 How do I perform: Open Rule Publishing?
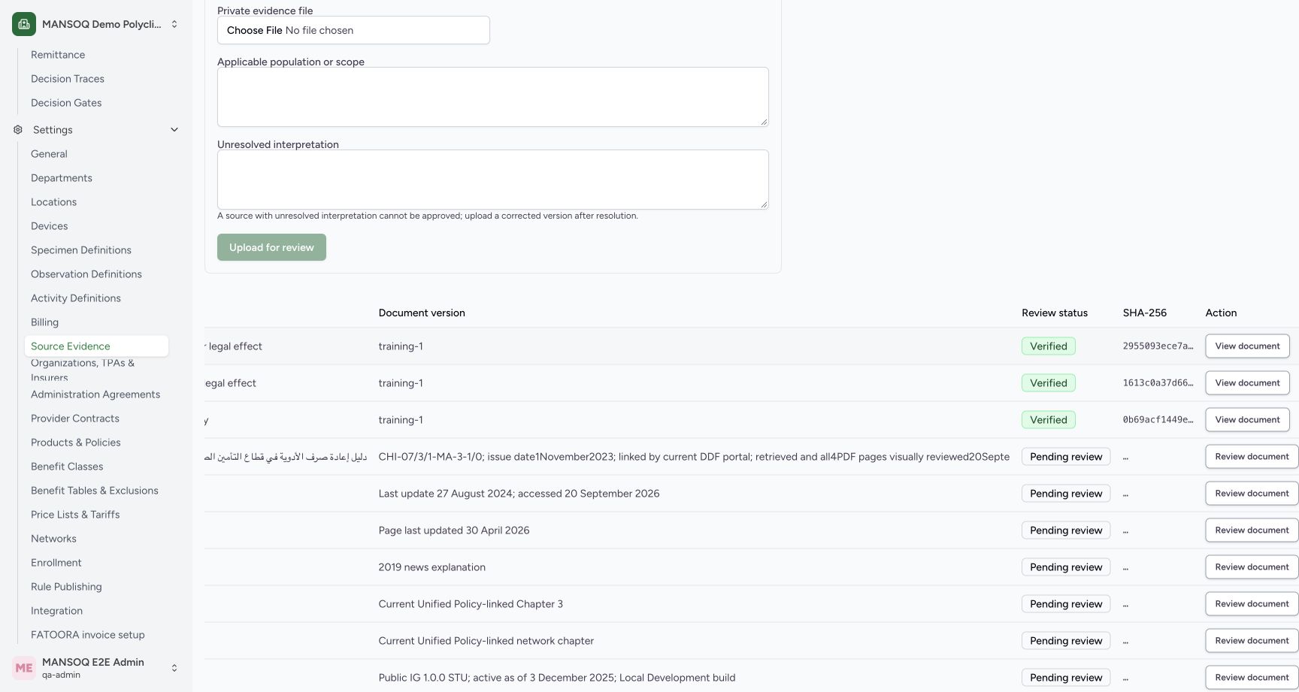point(66,587)
